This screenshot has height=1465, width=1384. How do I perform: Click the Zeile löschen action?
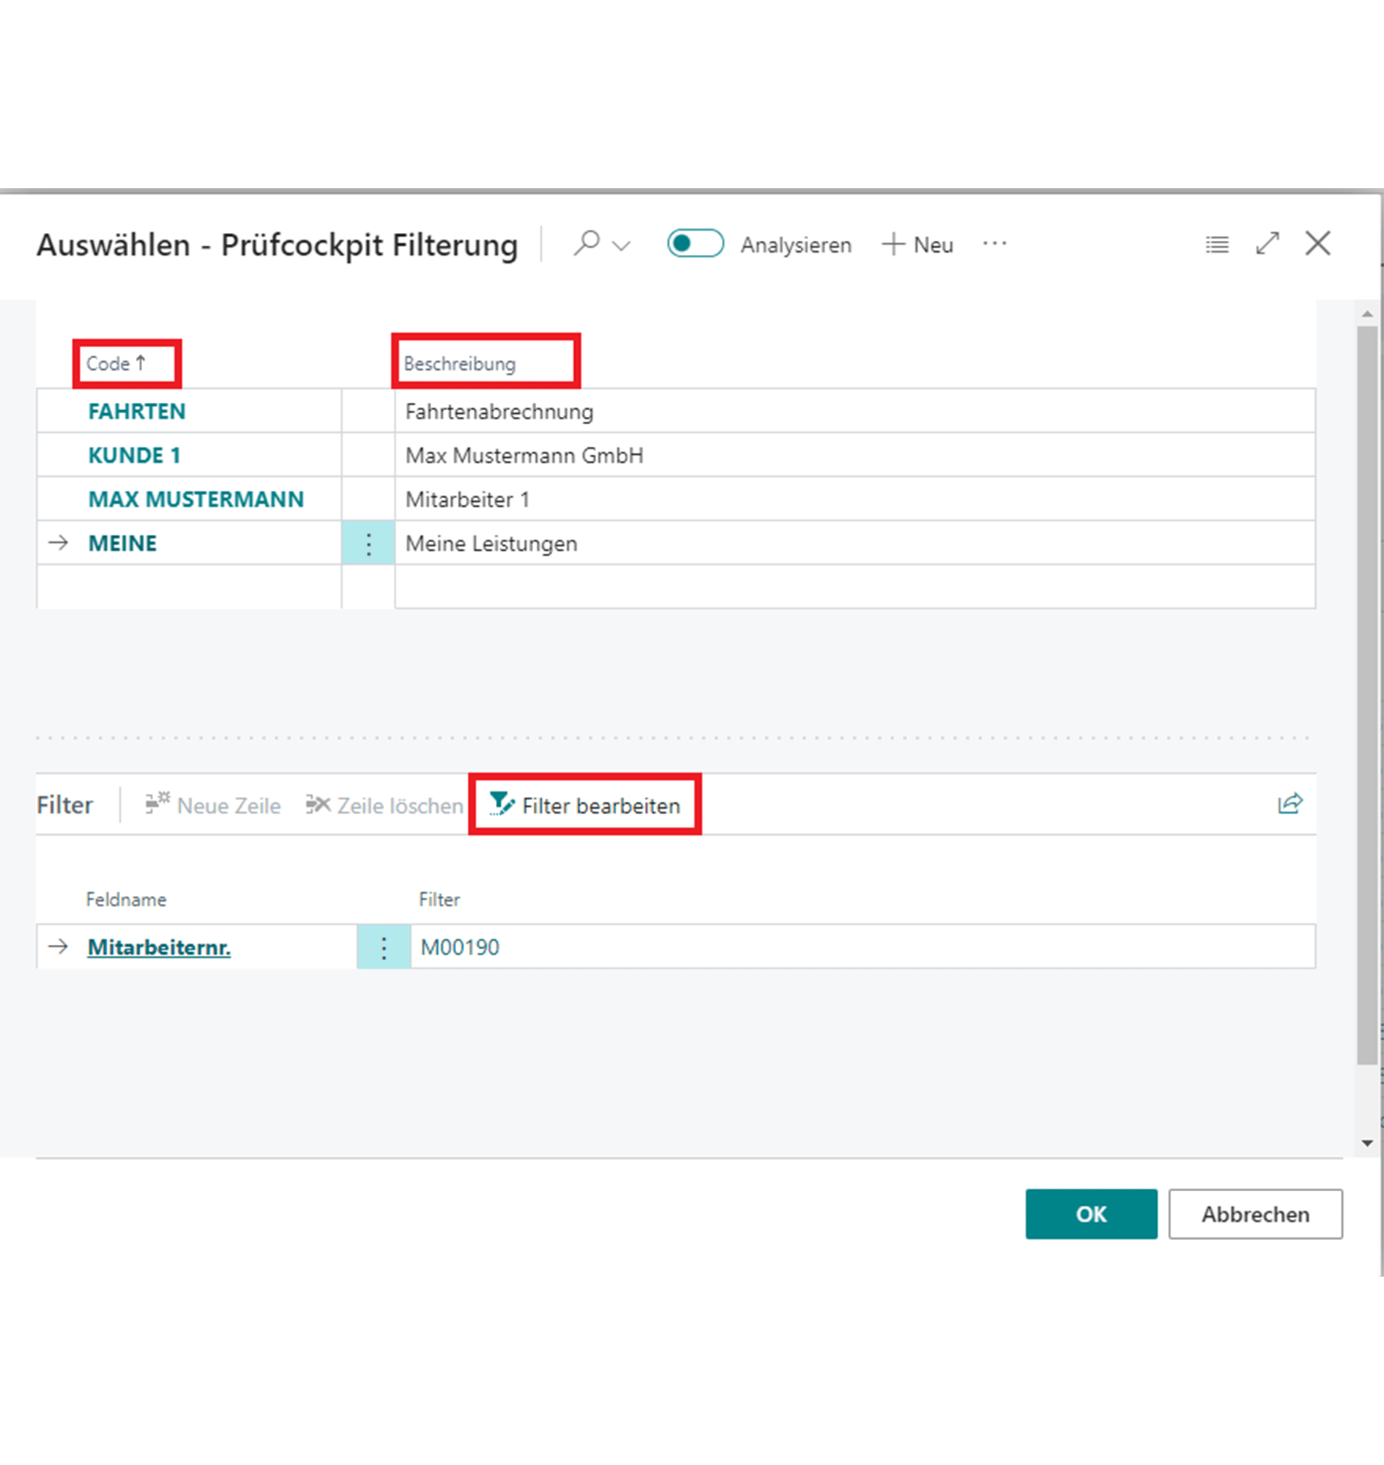pyautogui.click(x=384, y=805)
